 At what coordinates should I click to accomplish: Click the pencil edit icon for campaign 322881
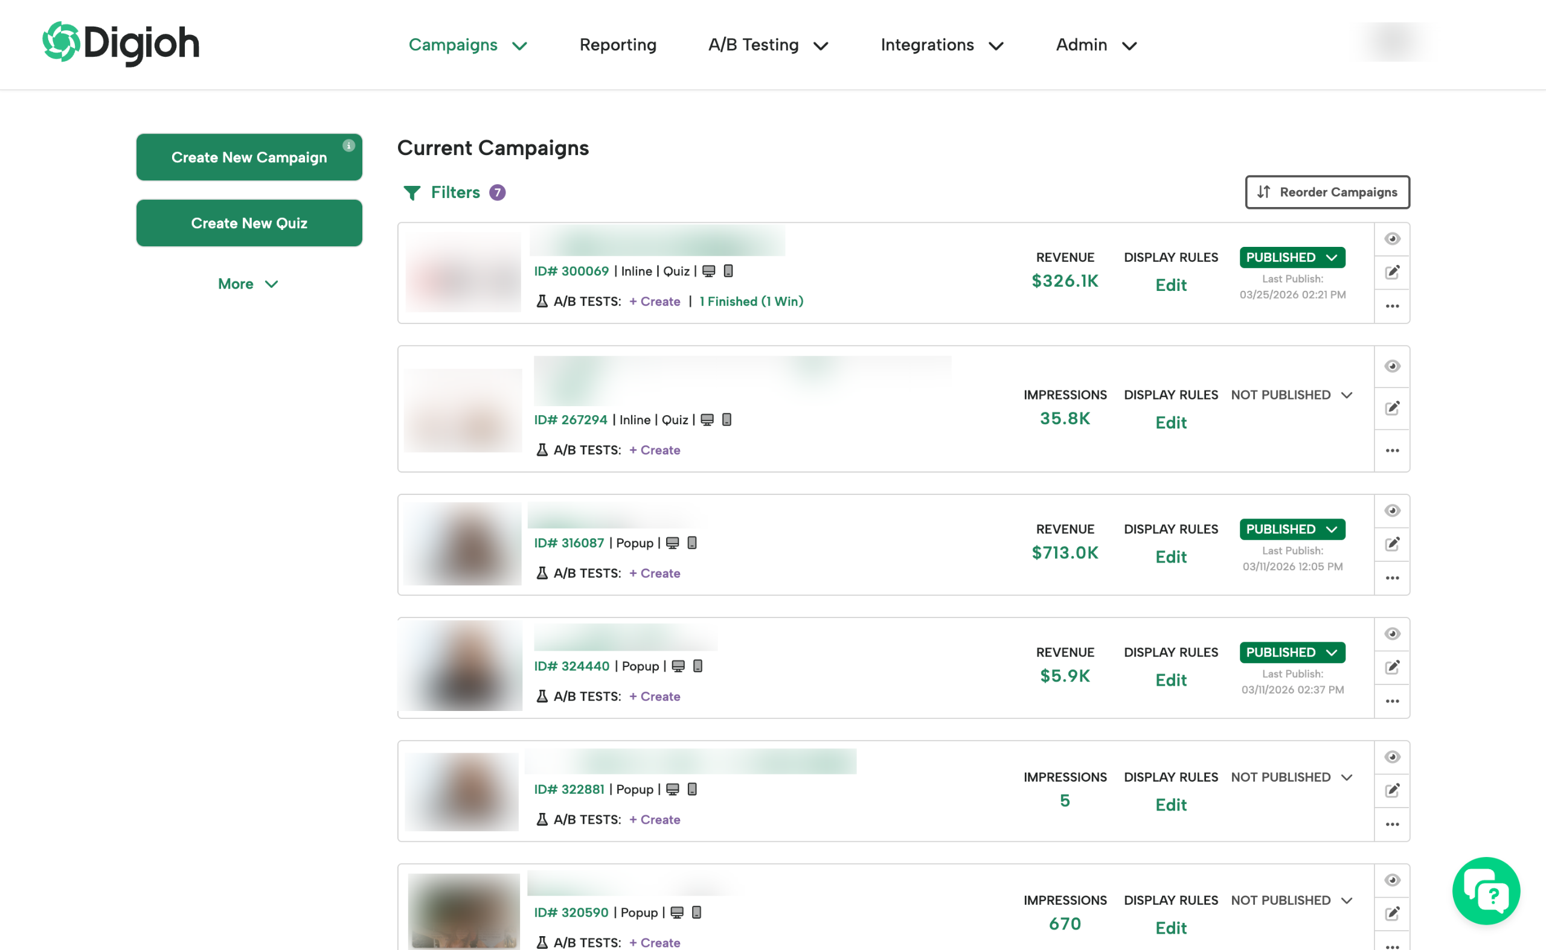(1391, 790)
